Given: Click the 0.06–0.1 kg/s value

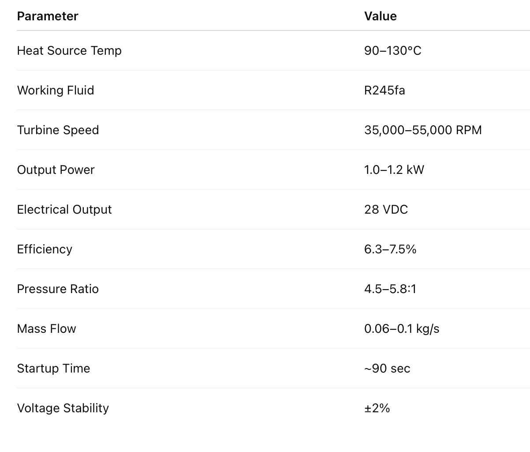Looking at the screenshot, I should tap(402, 329).
